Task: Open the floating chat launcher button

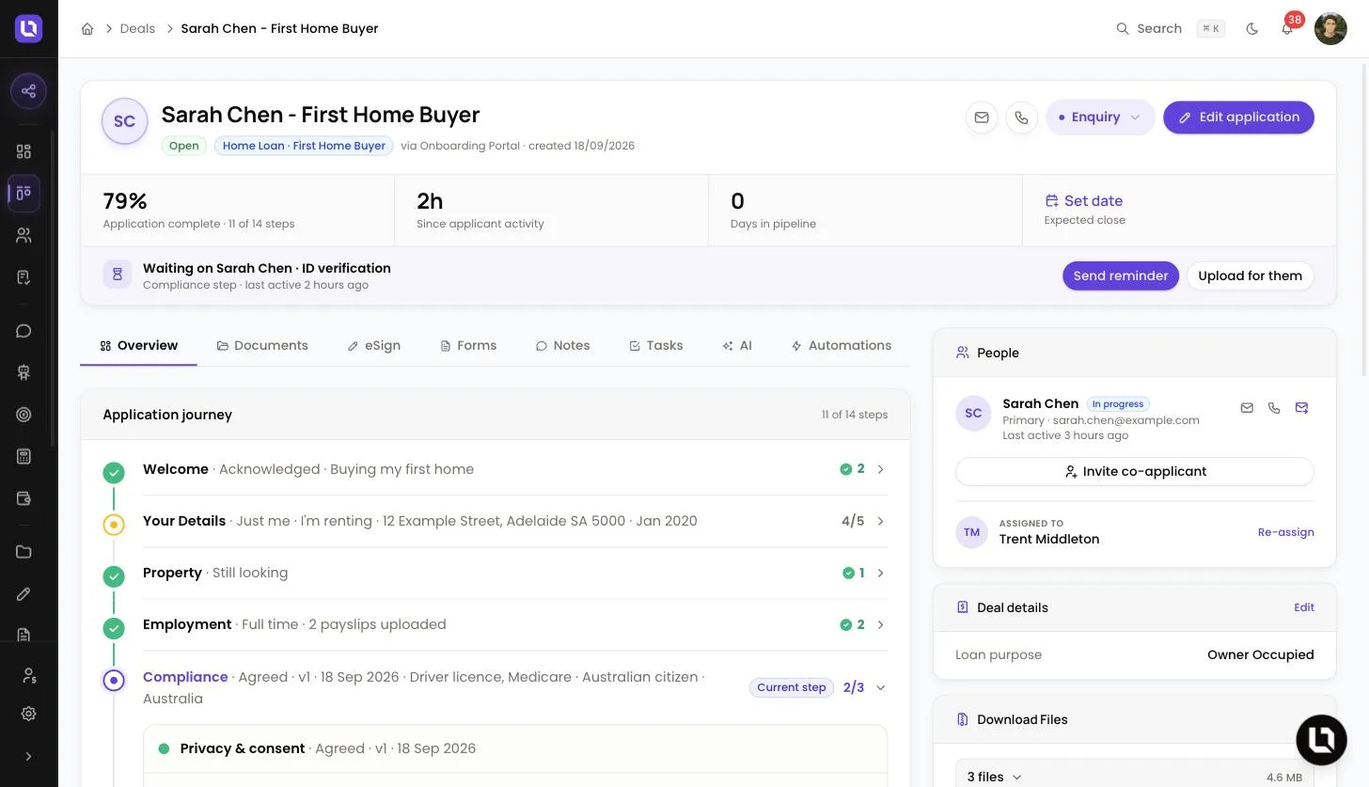Action: [1321, 740]
